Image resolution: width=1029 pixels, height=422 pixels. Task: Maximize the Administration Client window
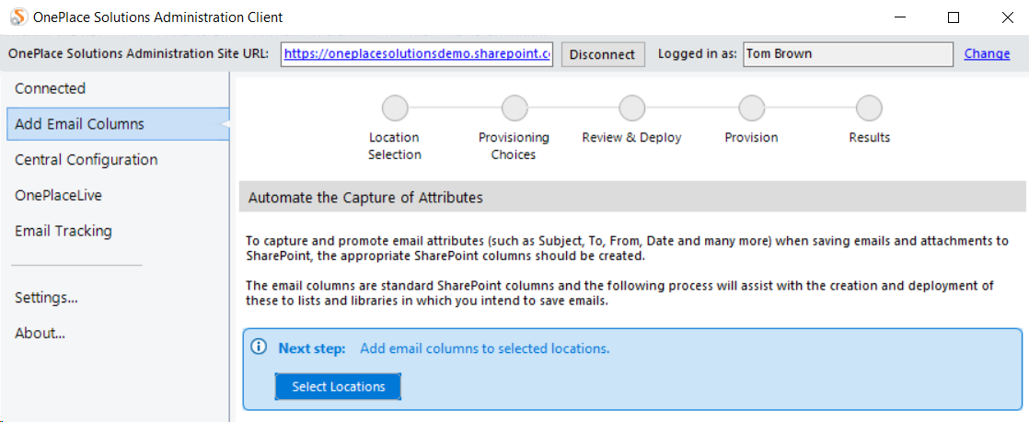pos(954,17)
